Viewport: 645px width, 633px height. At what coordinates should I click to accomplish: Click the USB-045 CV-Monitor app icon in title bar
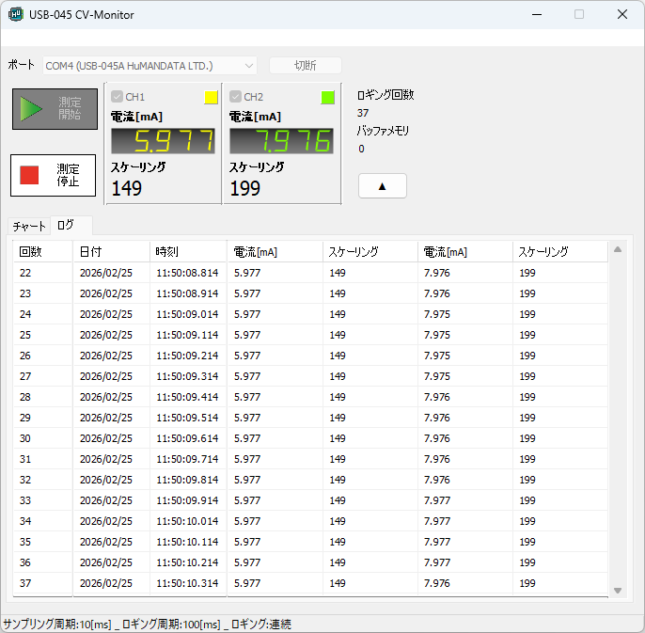pyautogui.click(x=15, y=14)
